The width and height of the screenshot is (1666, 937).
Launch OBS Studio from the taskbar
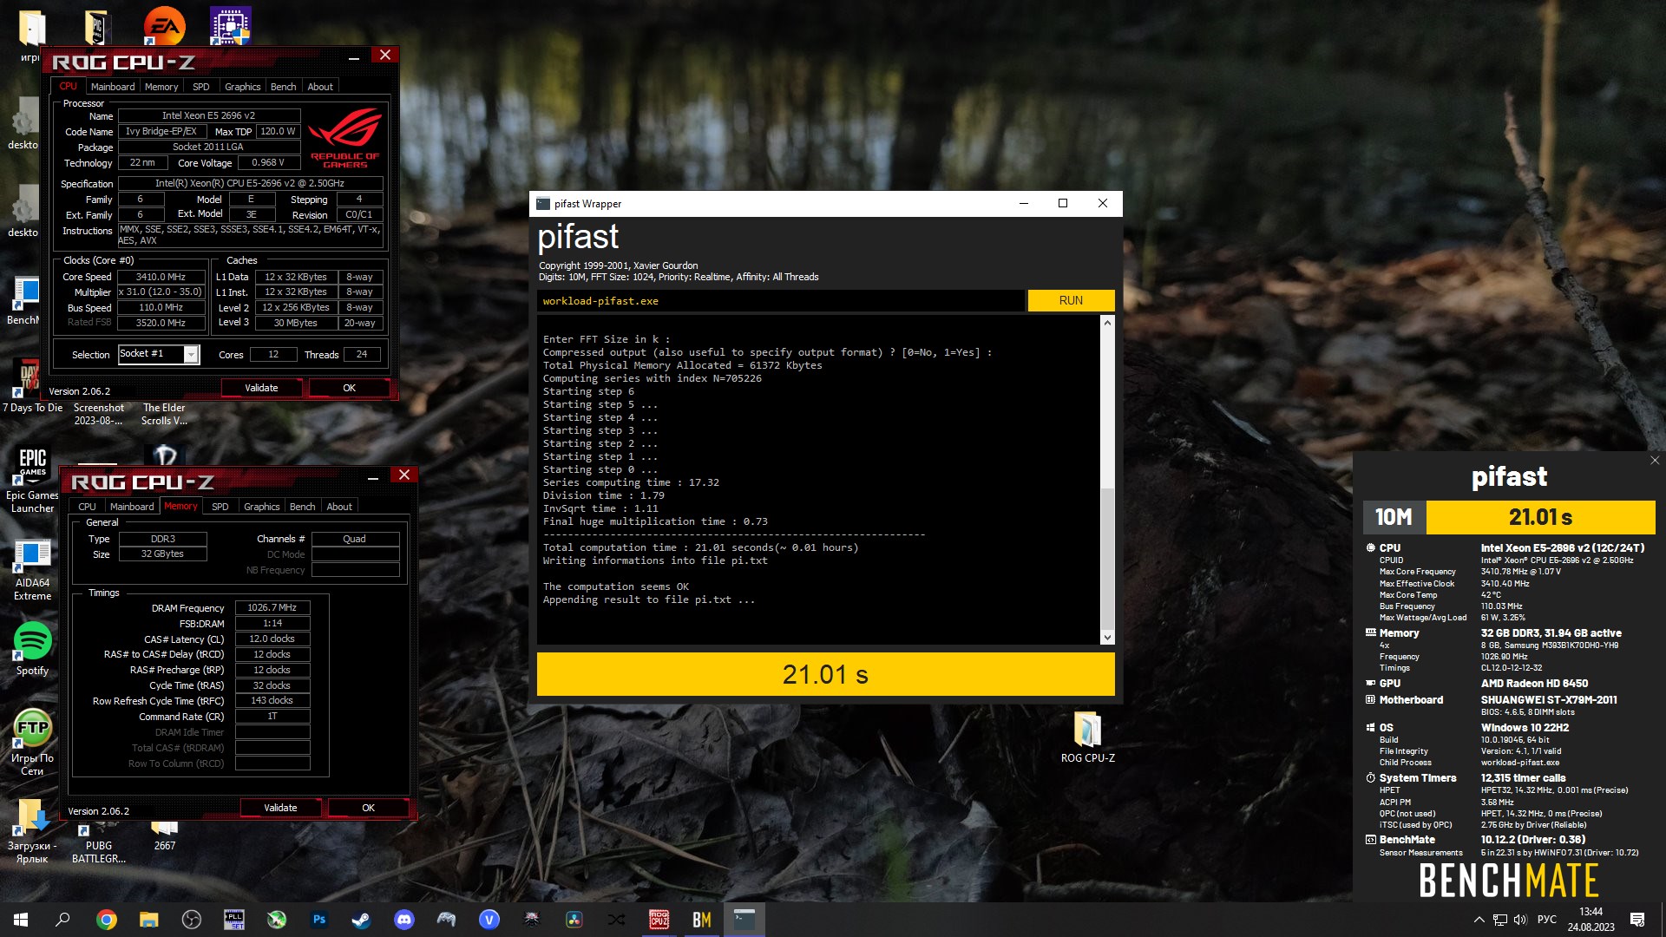pyautogui.click(x=192, y=920)
